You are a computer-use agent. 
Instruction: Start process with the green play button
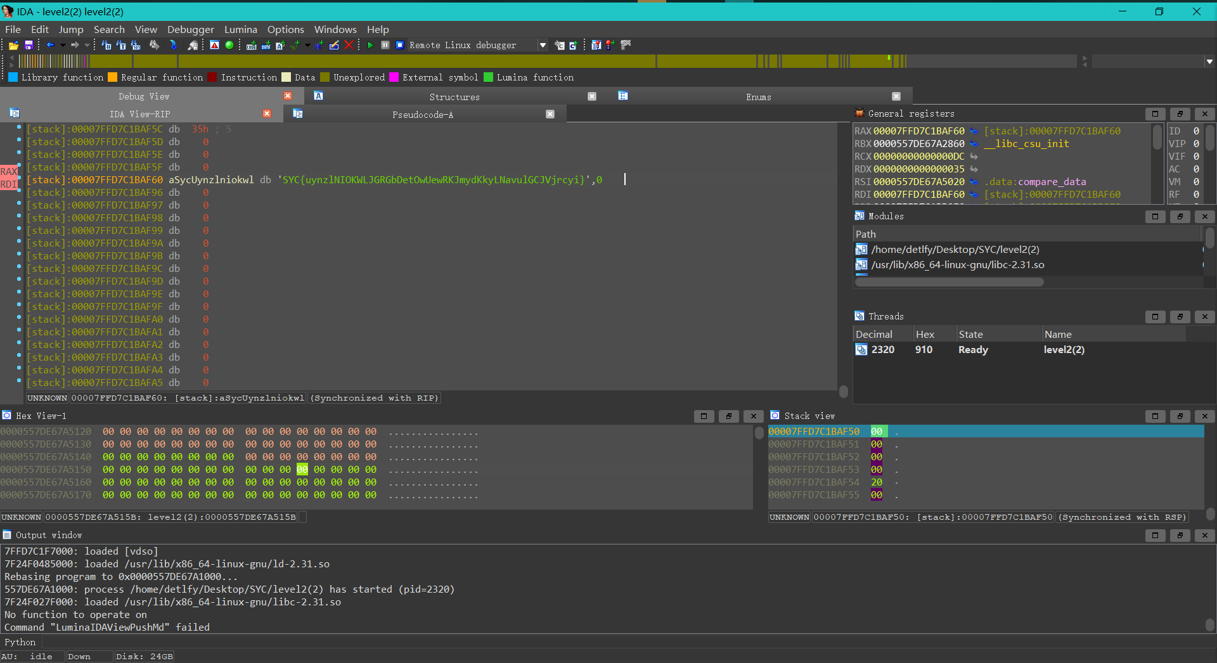pyautogui.click(x=370, y=45)
